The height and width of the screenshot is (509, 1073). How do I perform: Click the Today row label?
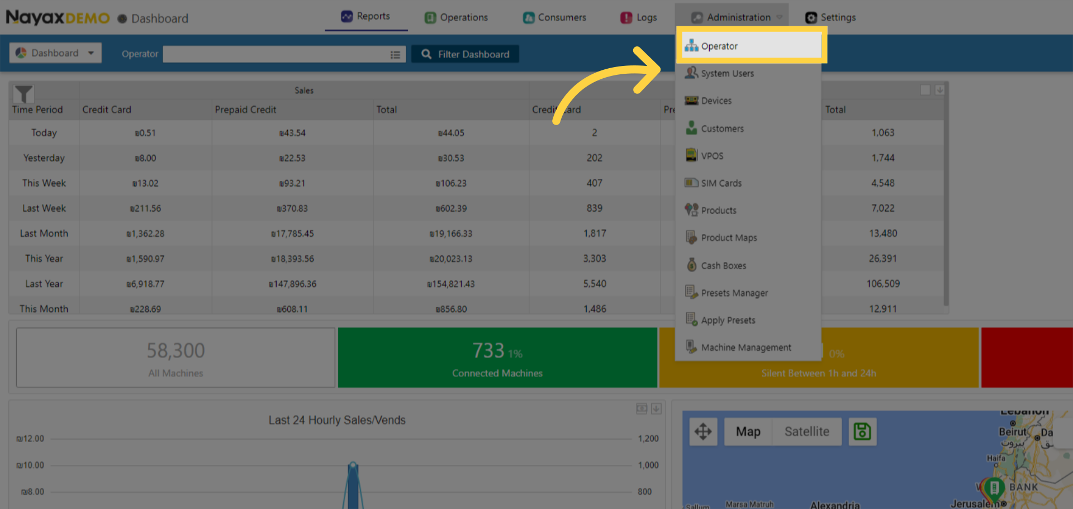point(44,133)
